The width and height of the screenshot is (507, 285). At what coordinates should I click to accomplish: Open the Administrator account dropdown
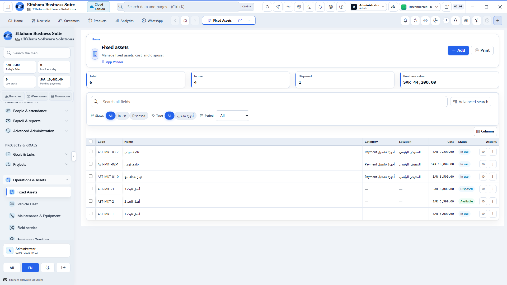click(368, 7)
